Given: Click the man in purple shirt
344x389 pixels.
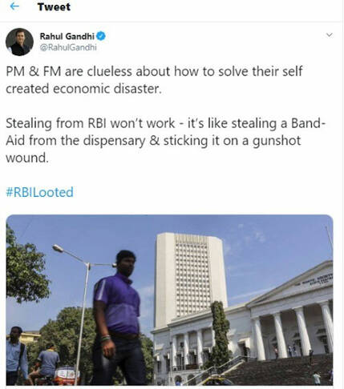Looking at the screenshot, I should (119, 318).
